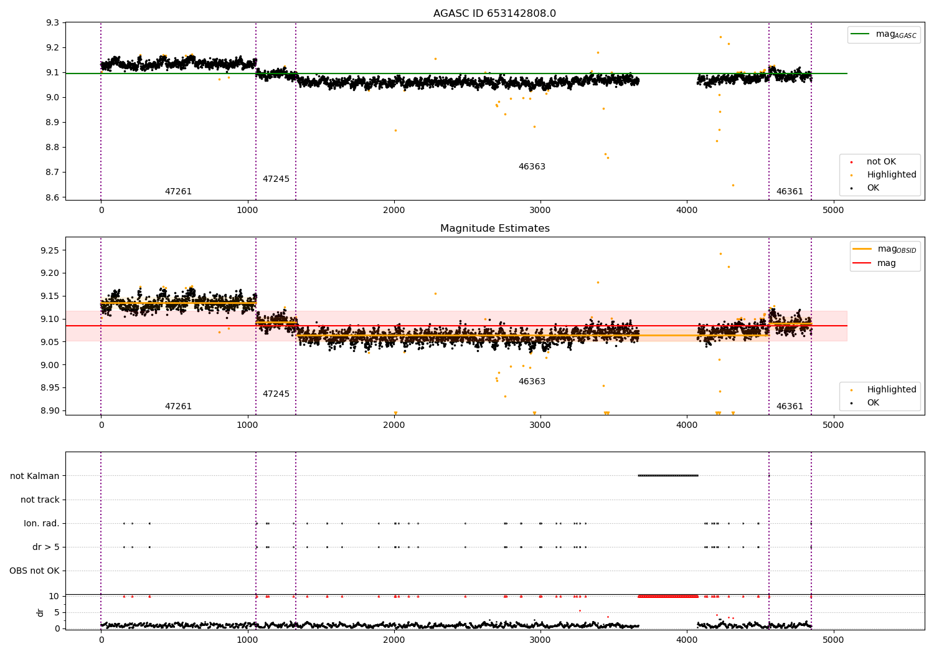
Task: Click the 5 tick on the dr axis
Action: click(x=57, y=612)
